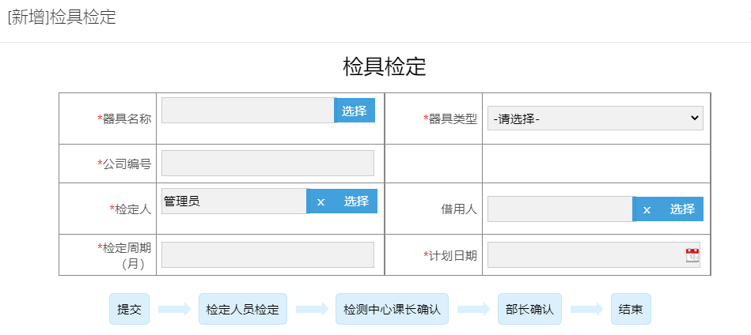Click the 检定人员检定 workflow step
Viewport: 751px width, 335px height.
click(x=243, y=309)
